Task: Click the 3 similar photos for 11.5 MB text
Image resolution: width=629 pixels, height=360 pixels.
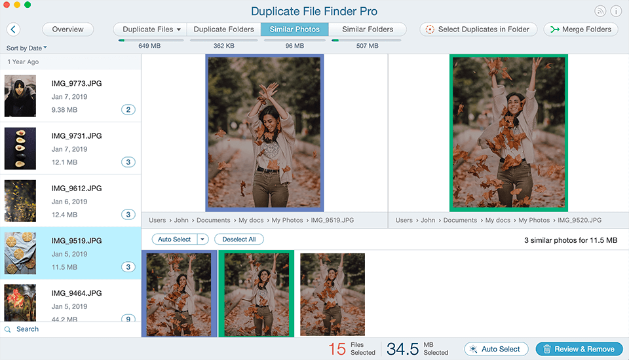Action: coord(571,240)
